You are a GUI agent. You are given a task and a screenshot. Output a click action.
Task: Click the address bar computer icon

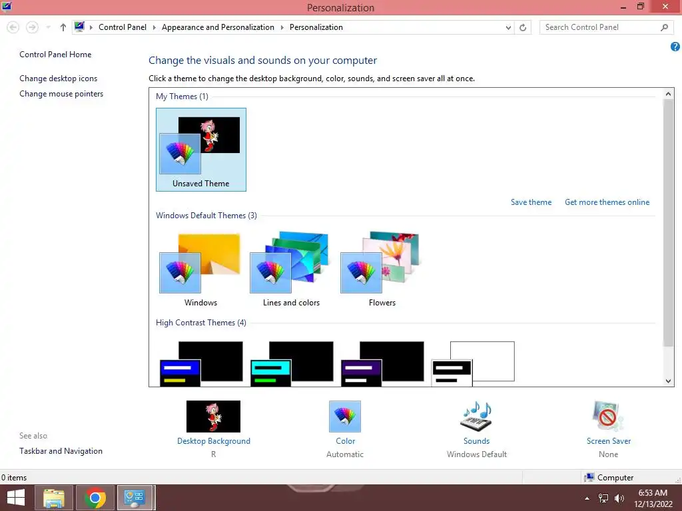pos(79,27)
